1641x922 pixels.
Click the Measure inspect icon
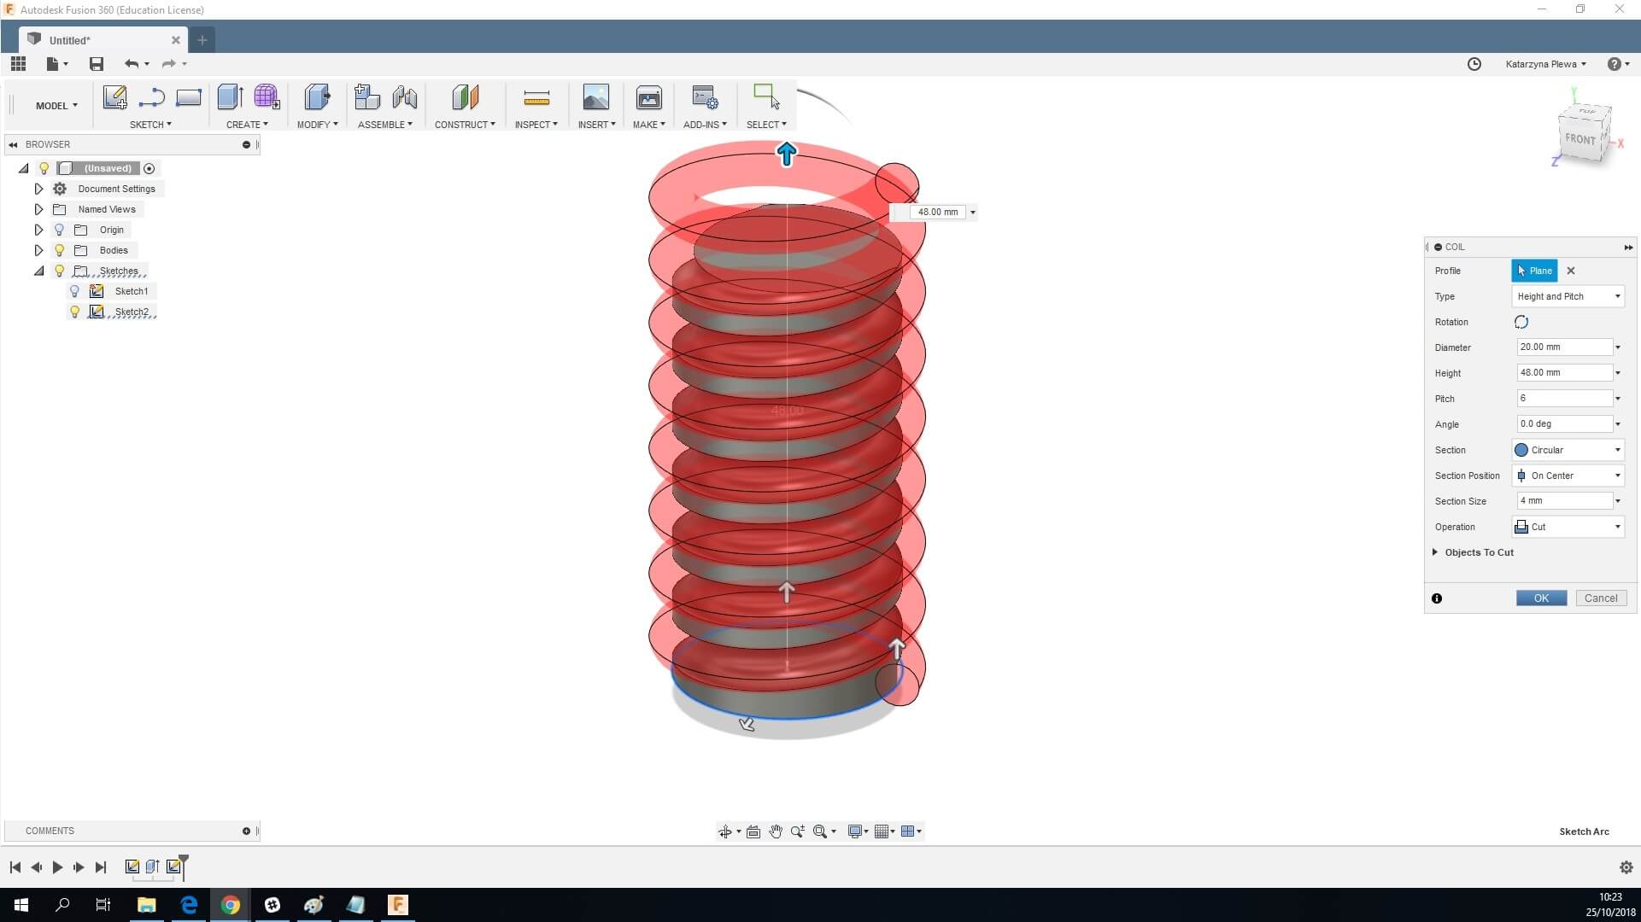coord(536,99)
